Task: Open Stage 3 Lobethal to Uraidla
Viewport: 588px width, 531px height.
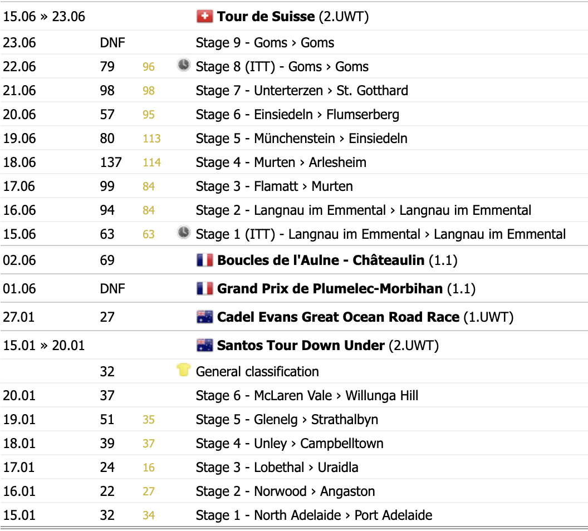Action: [x=277, y=468]
